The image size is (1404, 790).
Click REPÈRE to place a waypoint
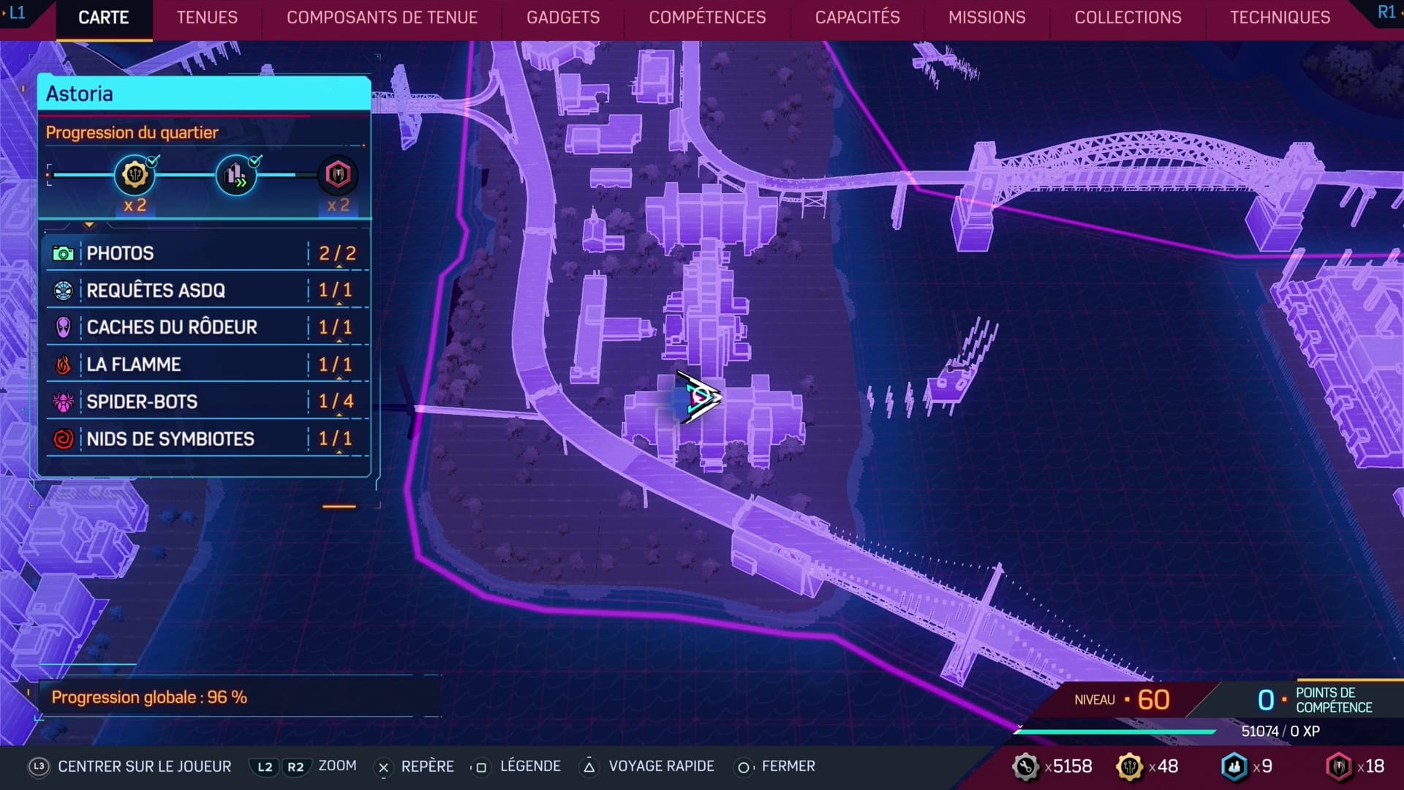pos(427,767)
